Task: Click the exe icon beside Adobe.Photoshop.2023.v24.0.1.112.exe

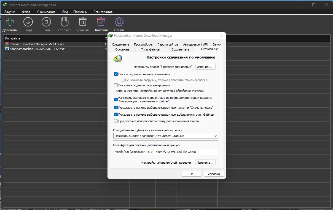Action: click(x=7, y=49)
